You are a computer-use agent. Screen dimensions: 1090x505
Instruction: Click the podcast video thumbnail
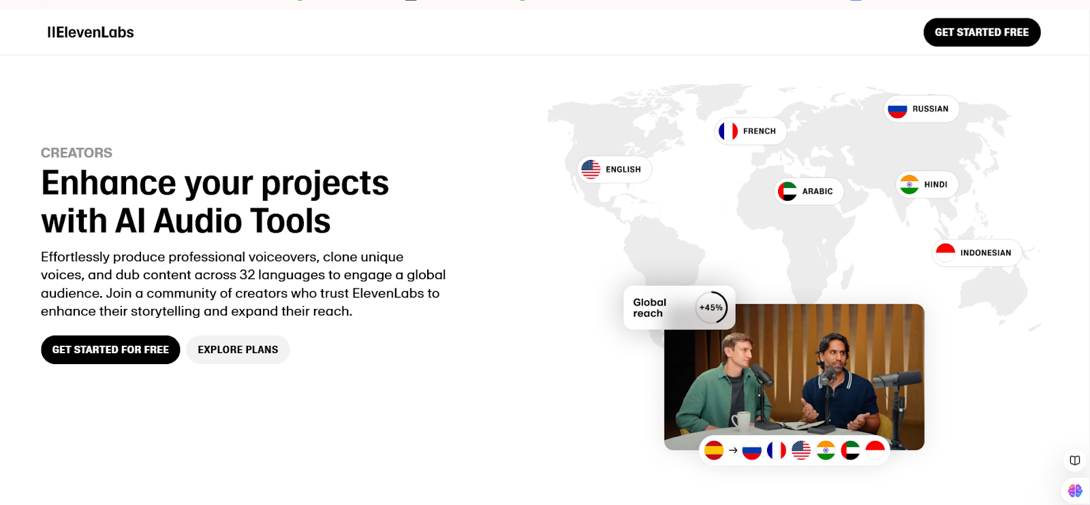point(794,377)
